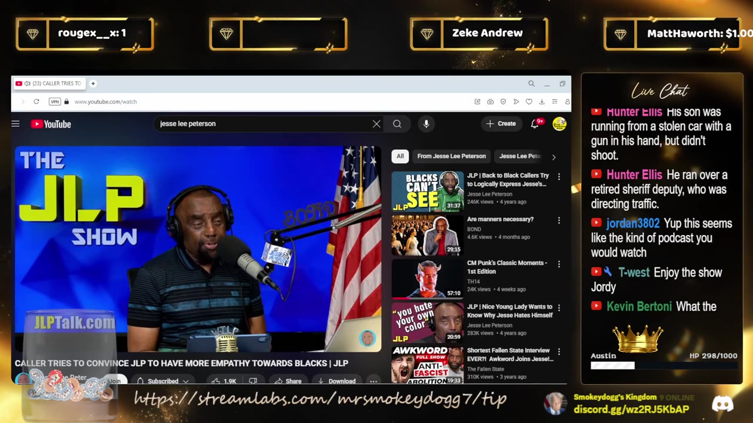753x423 pixels.
Task: Expand the Subscribed notification dropdown
Action: (x=163, y=381)
